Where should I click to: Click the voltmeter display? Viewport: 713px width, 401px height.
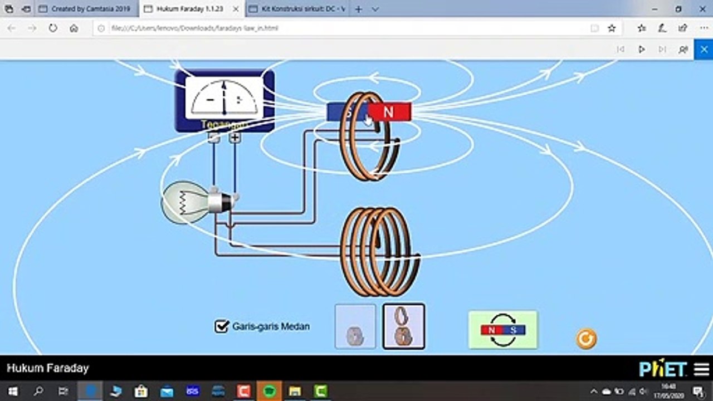pos(224,97)
